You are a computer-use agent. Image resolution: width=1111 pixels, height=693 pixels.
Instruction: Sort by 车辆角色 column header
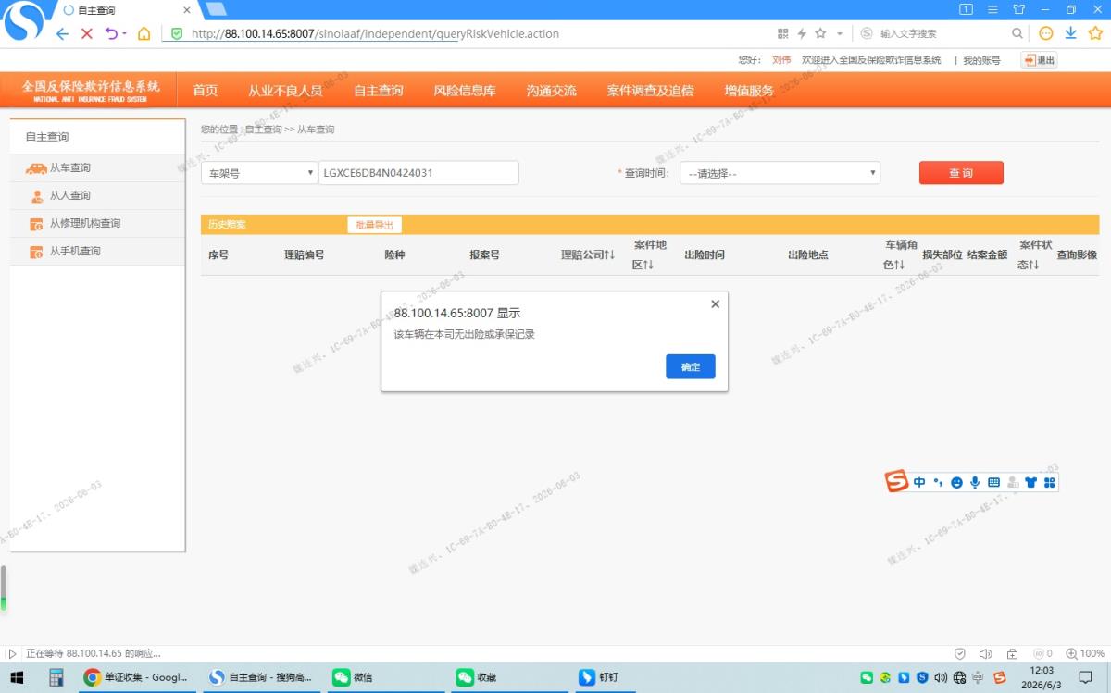900,254
